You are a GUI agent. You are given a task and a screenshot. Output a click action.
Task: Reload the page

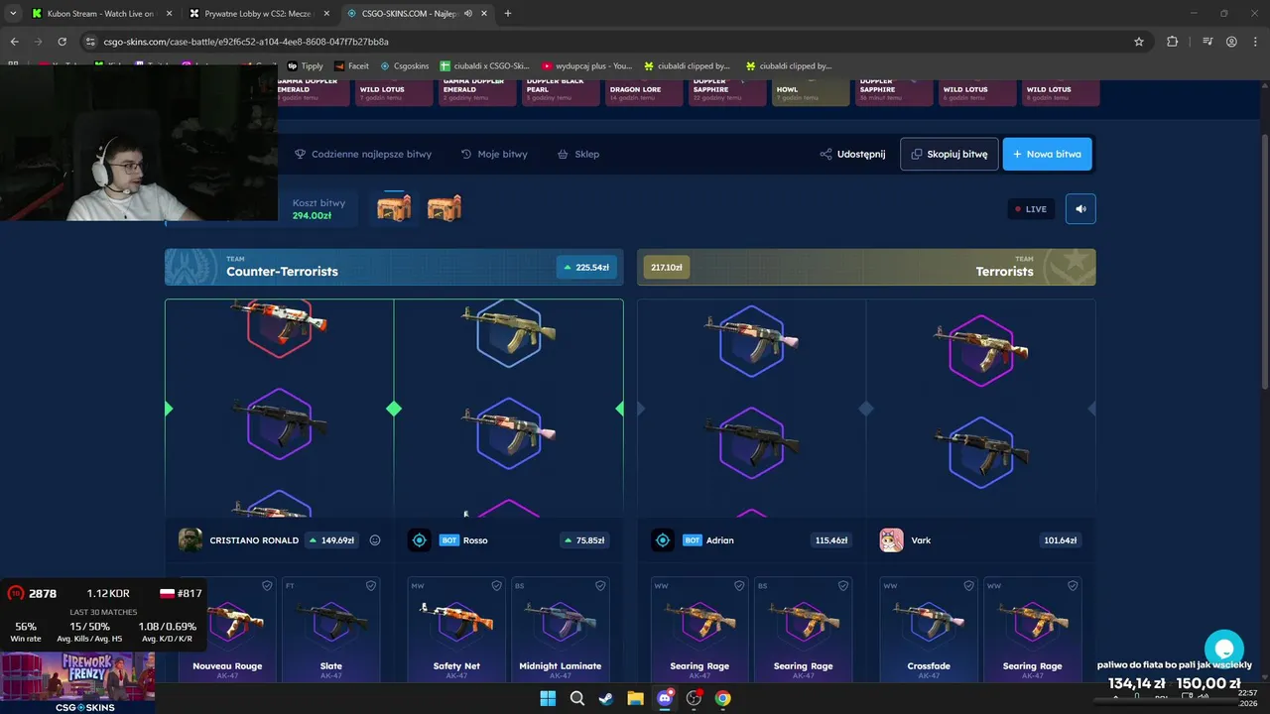click(x=62, y=42)
